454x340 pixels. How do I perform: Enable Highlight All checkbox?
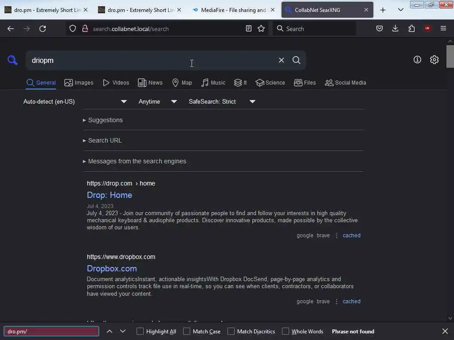[x=140, y=331]
